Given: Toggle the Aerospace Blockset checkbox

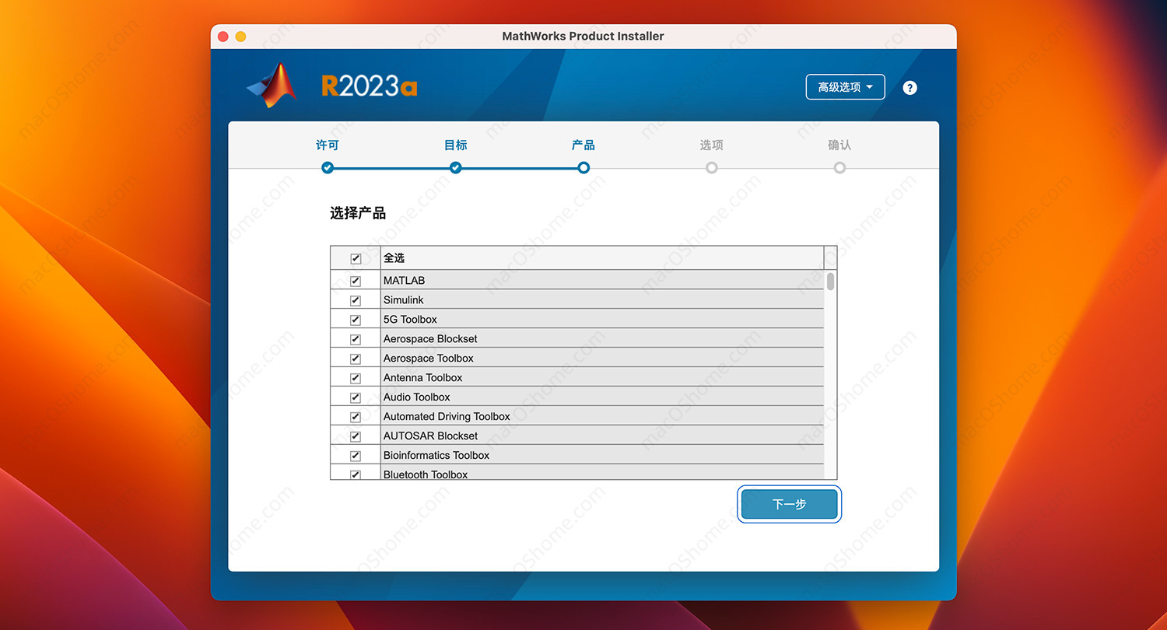Looking at the screenshot, I should [x=356, y=339].
